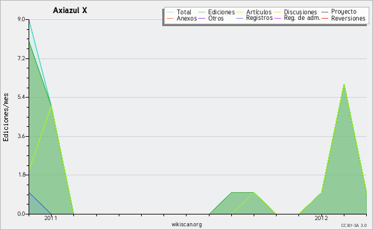Viewport: 373px width, 230px height.
Task: Click the 9.0 y-axis value
Action: [x=21, y=19]
